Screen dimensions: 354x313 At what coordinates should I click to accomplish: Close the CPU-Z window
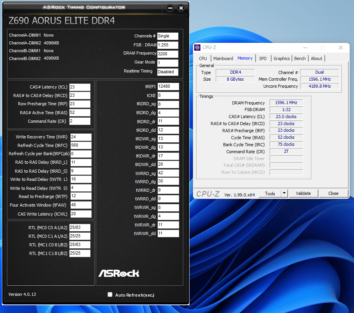(x=341, y=48)
